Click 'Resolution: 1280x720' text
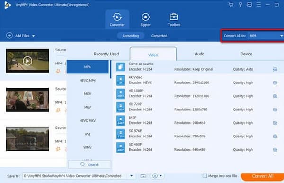This screenshot has width=284, height=183. [191, 110]
